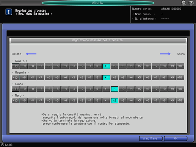Confirm settings with the OK button
196x147 pixels.
[176, 139]
